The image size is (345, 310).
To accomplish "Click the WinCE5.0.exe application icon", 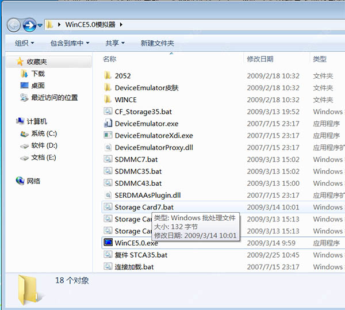I will pos(108,242).
